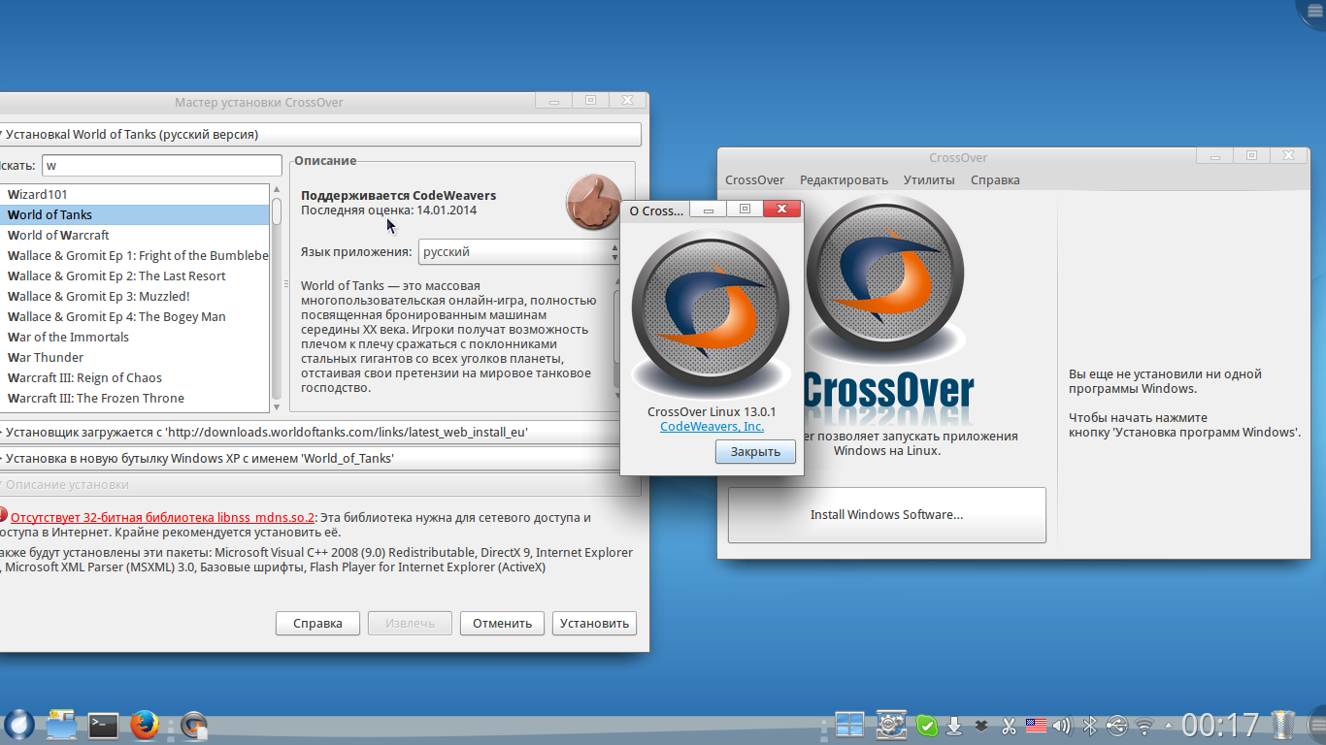Open the ROSA application launcher menu

click(x=18, y=725)
